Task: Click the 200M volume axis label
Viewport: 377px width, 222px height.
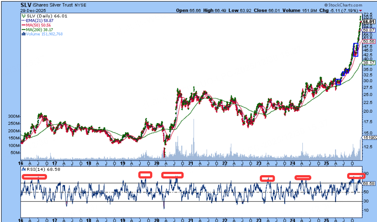Action: (x=14, y=131)
